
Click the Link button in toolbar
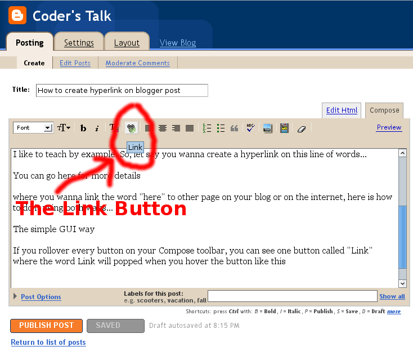click(x=131, y=128)
